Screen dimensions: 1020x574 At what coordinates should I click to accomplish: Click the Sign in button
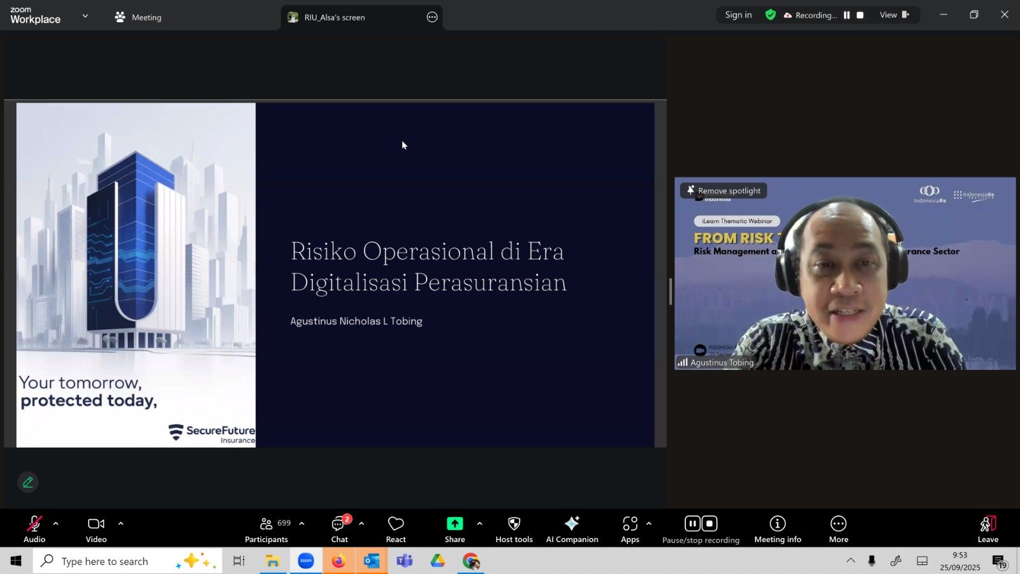point(738,15)
